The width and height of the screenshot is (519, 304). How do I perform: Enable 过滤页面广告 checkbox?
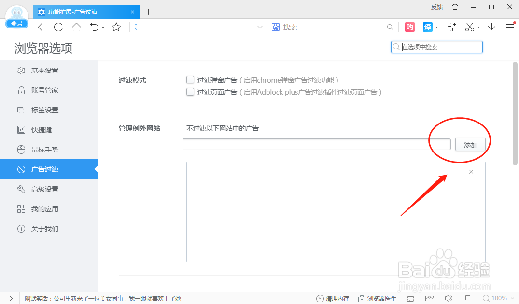pyautogui.click(x=190, y=92)
